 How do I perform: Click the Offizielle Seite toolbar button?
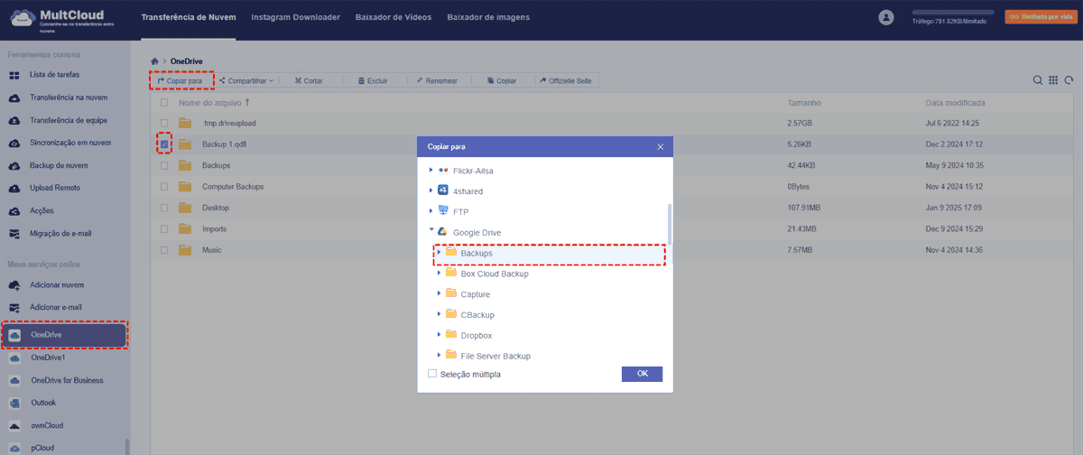pyautogui.click(x=565, y=80)
